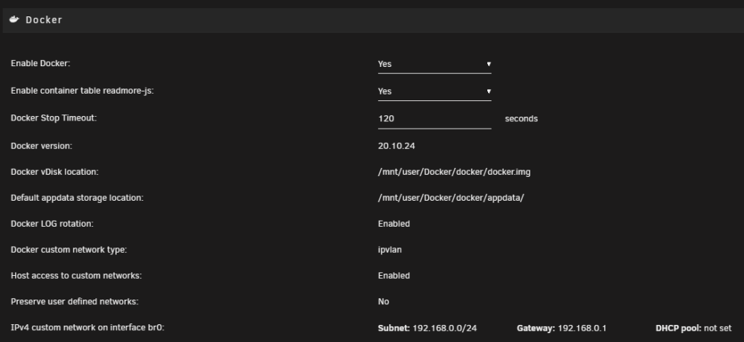The width and height of the screenshot is (744, 342).
Task: Click the preserve networks 'No' value
Action: point(383,302)
